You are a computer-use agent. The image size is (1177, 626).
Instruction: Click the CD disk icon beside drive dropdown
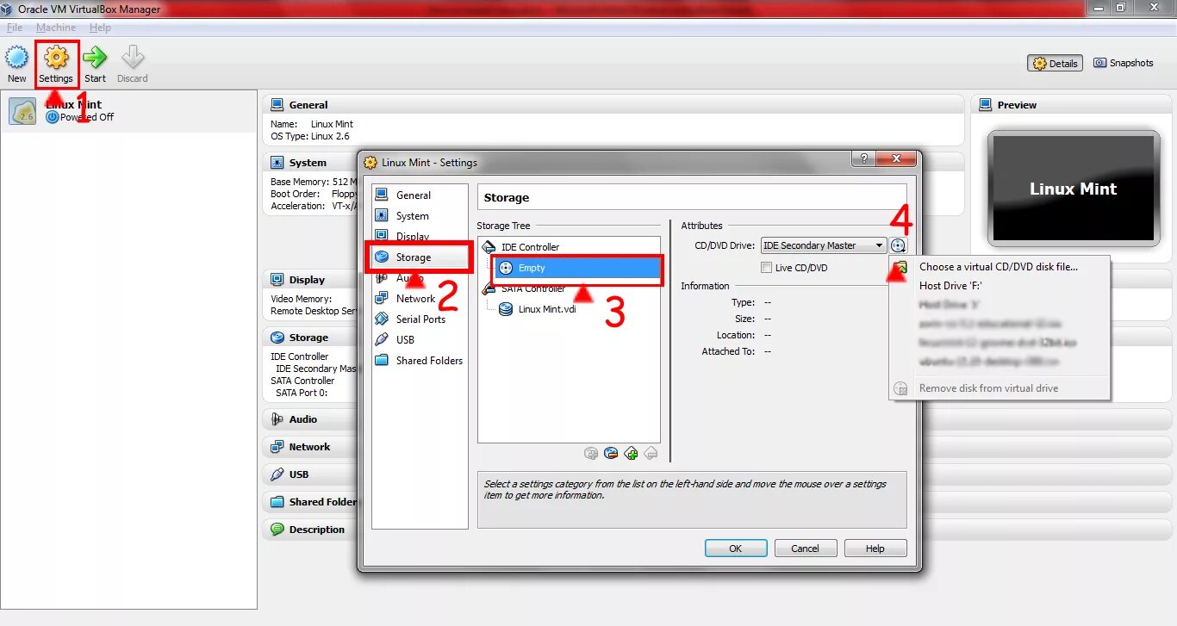point(899,245)
